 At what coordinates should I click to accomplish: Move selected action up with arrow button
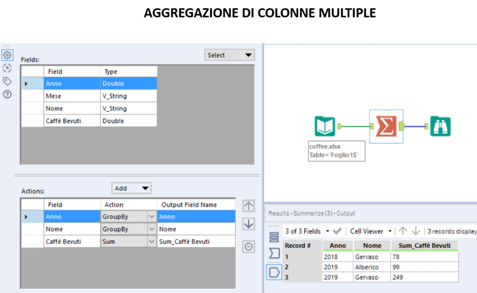248,205
